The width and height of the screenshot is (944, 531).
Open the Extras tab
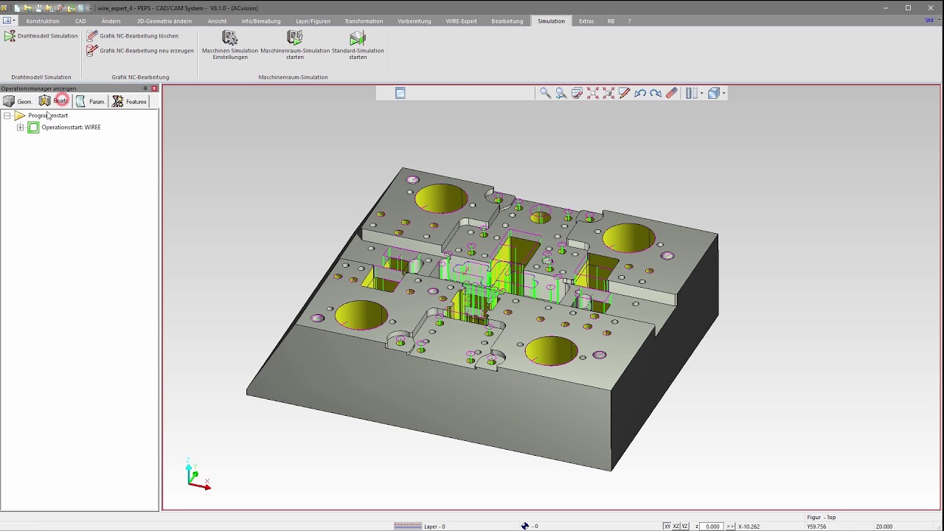[x=586, y=21]
